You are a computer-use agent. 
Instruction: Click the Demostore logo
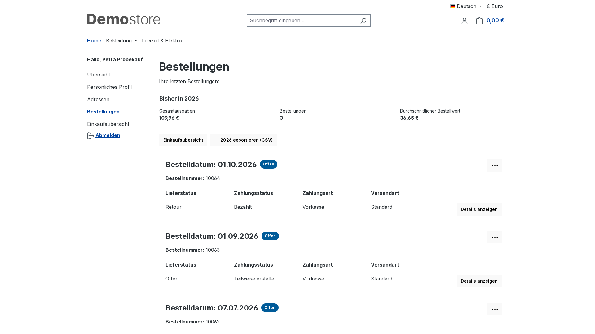[x=123, y=19]
